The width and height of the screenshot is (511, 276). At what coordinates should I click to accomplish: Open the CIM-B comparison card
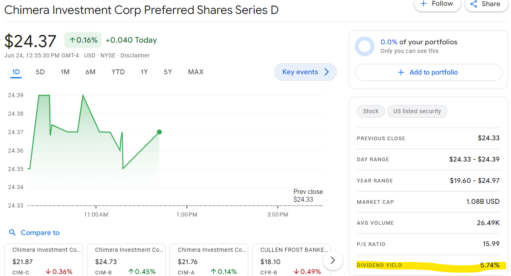(126, 260)
